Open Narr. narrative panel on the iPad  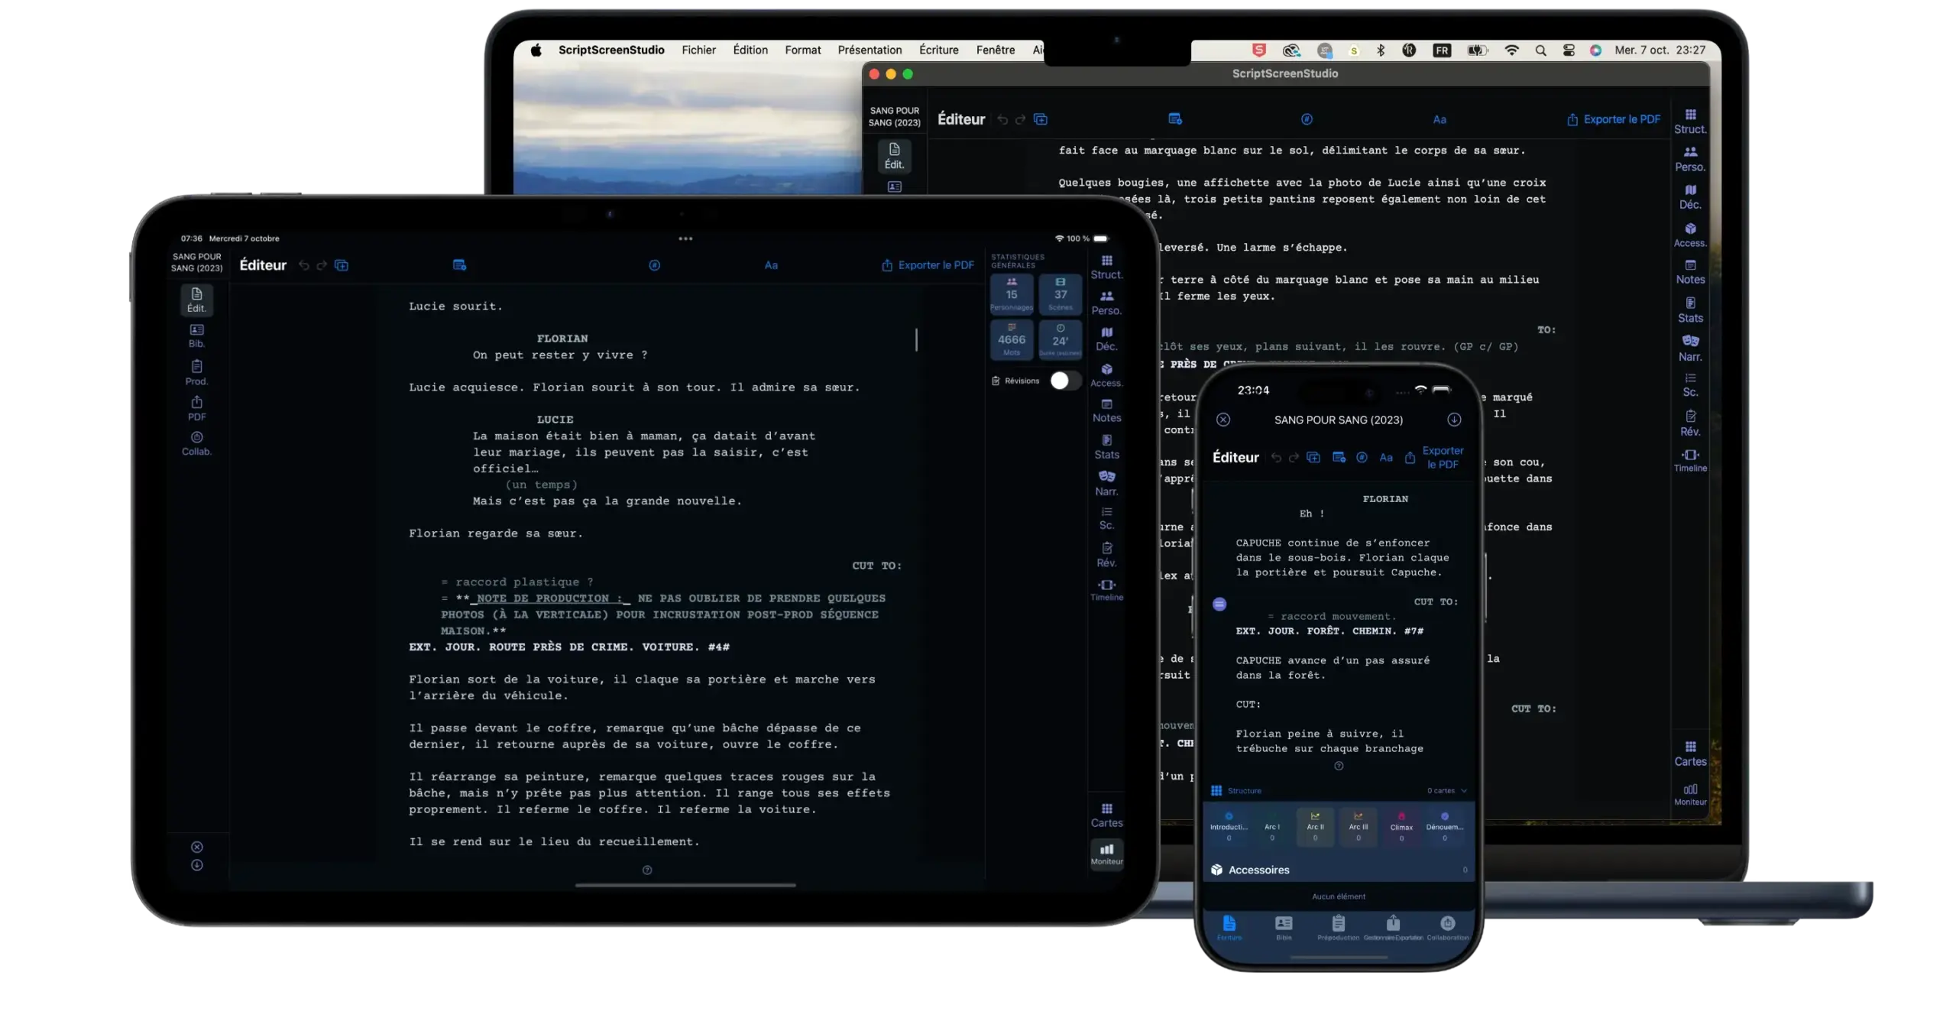click(x=1106, y=483)
